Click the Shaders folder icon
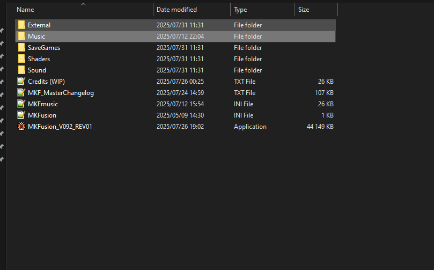434x270 pixels. [21, 59]
